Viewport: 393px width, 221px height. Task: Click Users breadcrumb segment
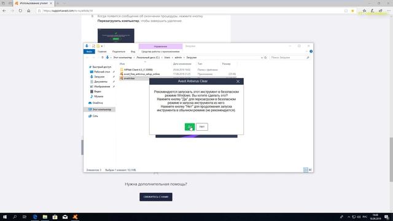pos(167,58)
